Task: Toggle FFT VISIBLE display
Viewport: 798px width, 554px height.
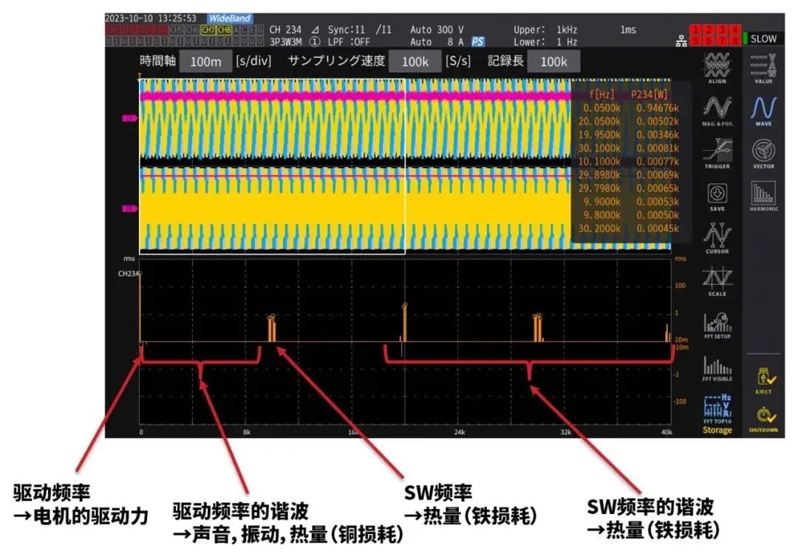Action: (x=717, y=367)
